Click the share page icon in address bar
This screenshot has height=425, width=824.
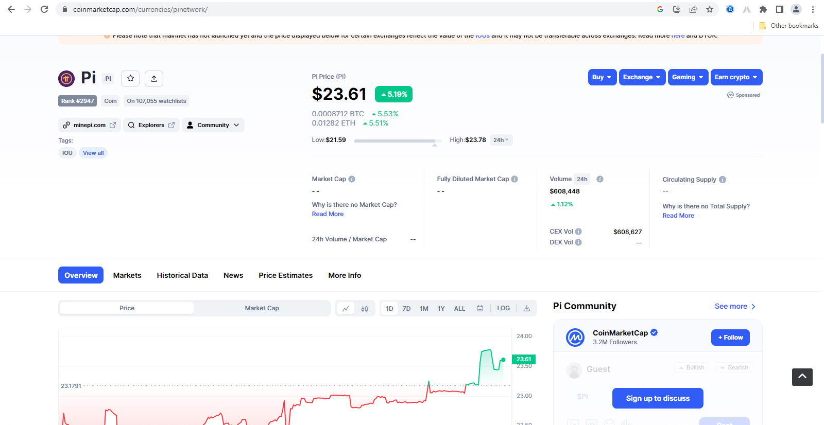coord(693,9)
